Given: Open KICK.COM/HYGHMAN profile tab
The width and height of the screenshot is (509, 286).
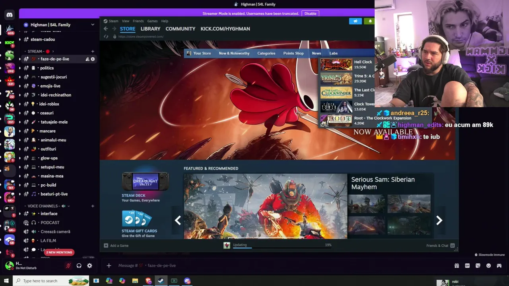Looking at the screenshot, I should pyautogui.click(x=225, y=29).
